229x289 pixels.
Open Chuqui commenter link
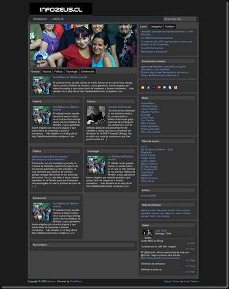coord(145,75)
